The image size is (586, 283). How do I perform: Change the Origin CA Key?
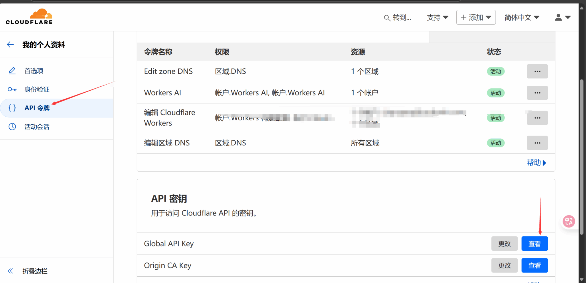click(x=504, y=265)
